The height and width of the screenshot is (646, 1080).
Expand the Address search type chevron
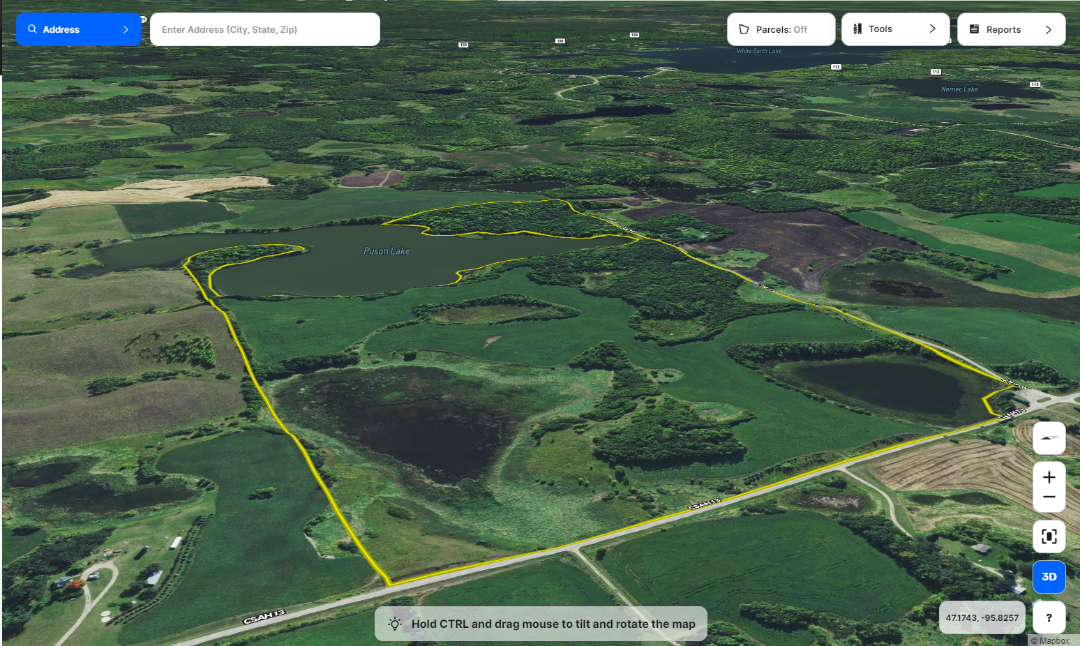point(126,29)
